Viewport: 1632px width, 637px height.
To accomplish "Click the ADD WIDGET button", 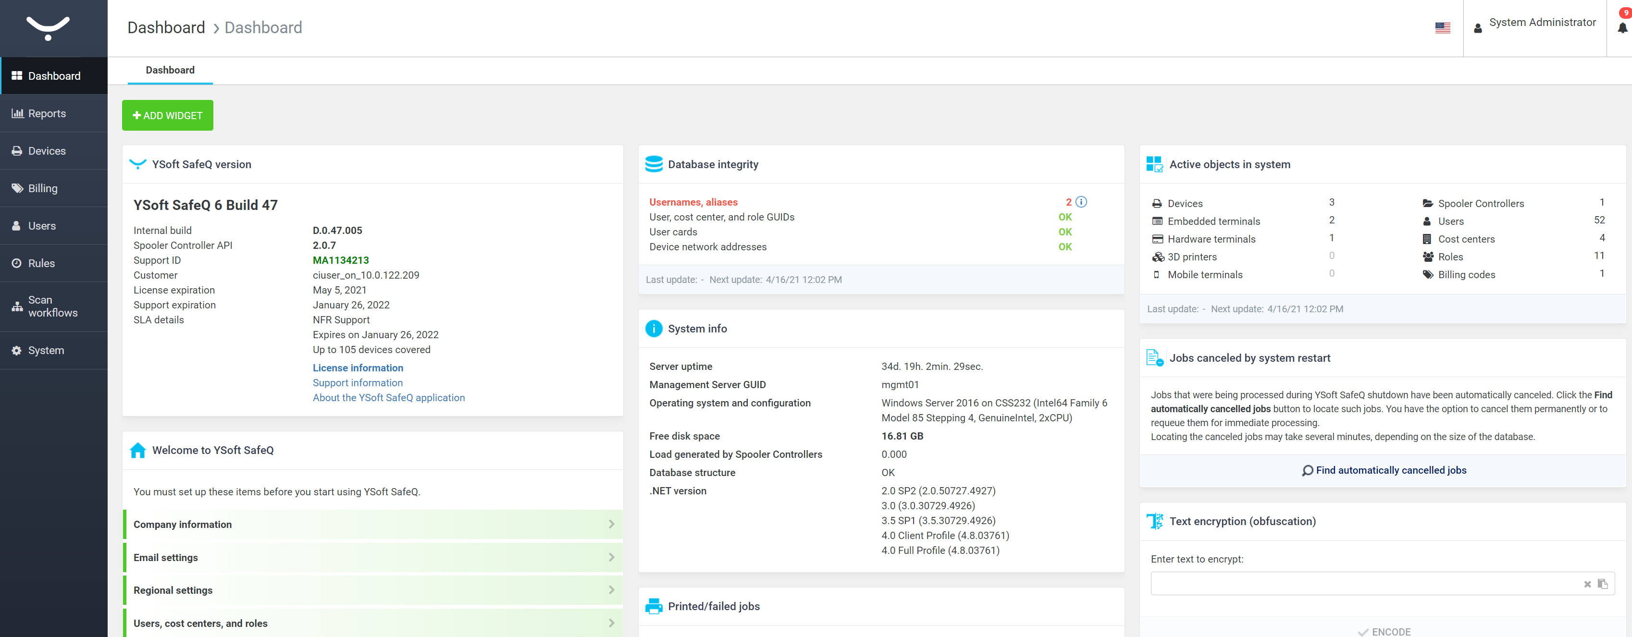I will tap(167, 115).
